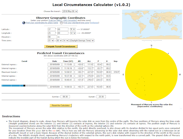Screen dimensions: 183x139
Task: Click External egress azimuth 276.4
Action: point(89,80)
